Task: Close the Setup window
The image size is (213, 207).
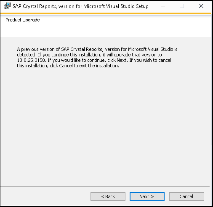Action: pos(201,6)
